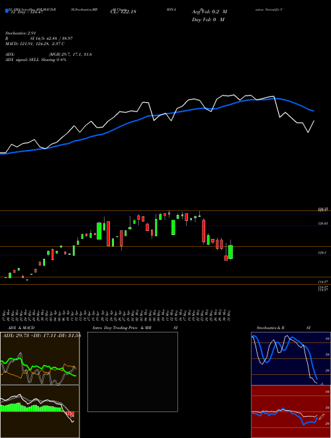Viewport: 331px width, 438px height.
Task: Select the 'ADX: 29.73 +DY: 17.11 -DY: 31.58' readout
Action: point(41,335)
